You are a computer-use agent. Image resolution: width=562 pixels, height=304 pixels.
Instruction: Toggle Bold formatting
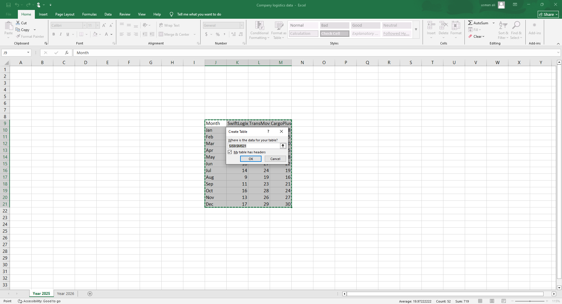54,34
